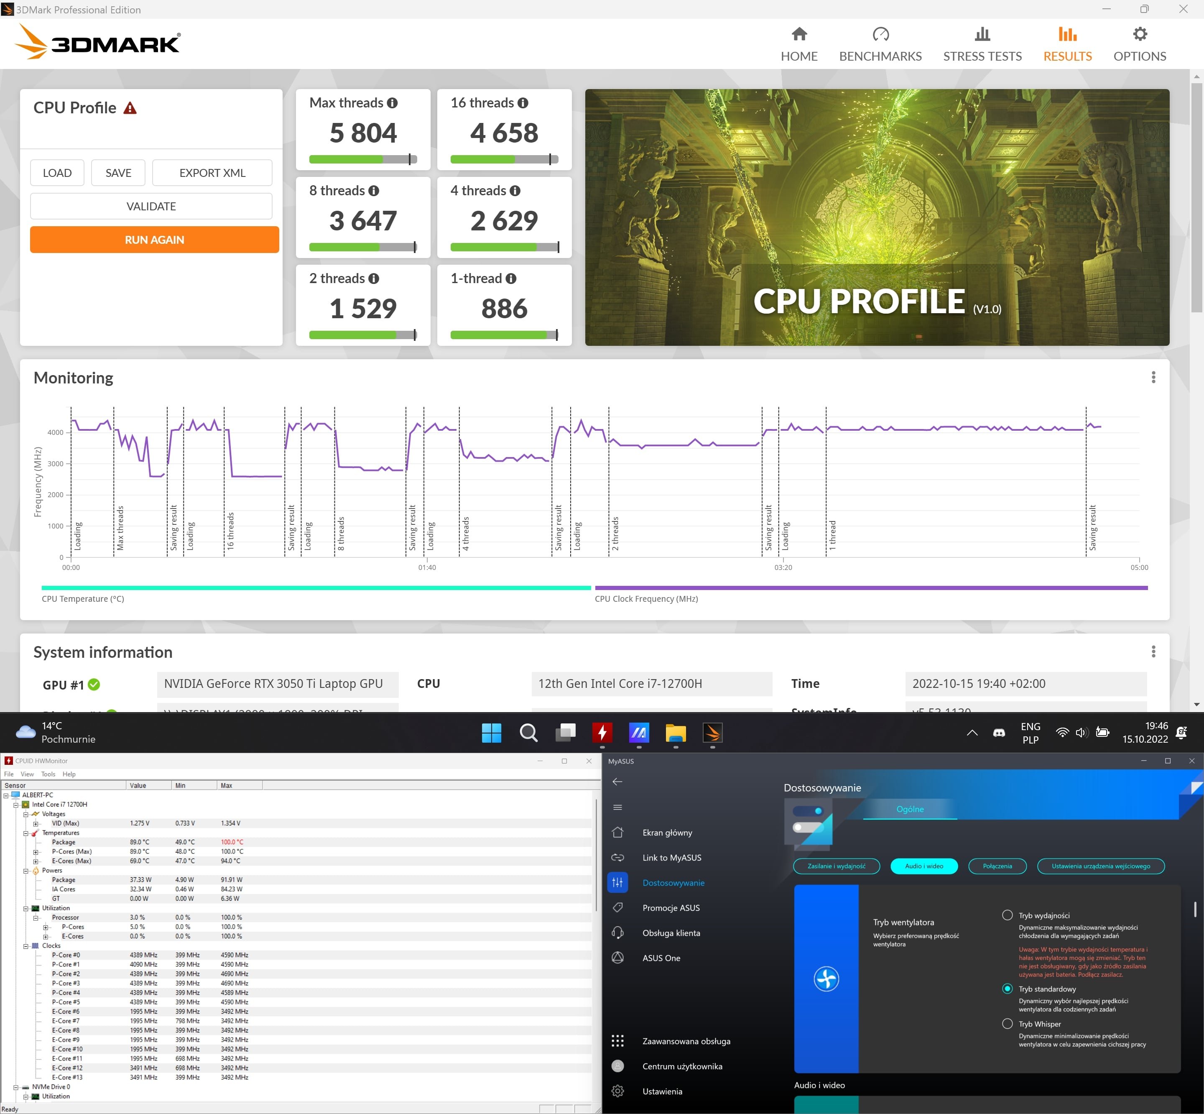The image size is (1204, 1114).
Task: Toggle the hamburger menu in MyASUS
Action: (617, 808)
